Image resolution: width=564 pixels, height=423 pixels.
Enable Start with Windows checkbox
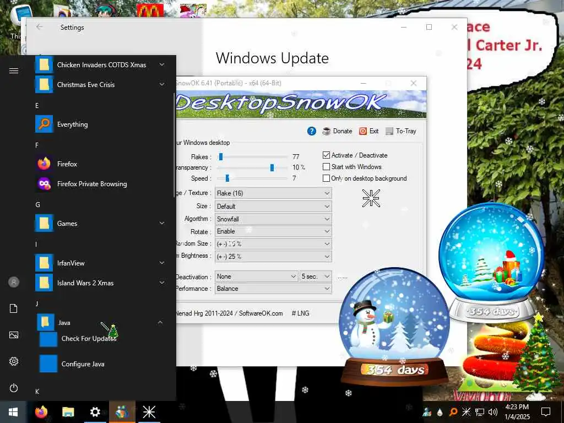point(326,167)
